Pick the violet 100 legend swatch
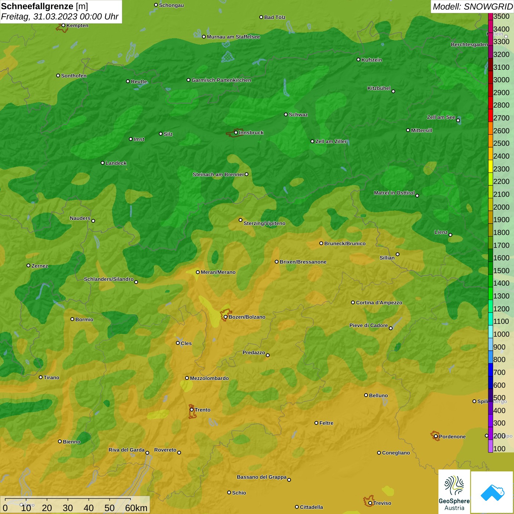Screen dimensions: 514x514 (x=491, y=446)
